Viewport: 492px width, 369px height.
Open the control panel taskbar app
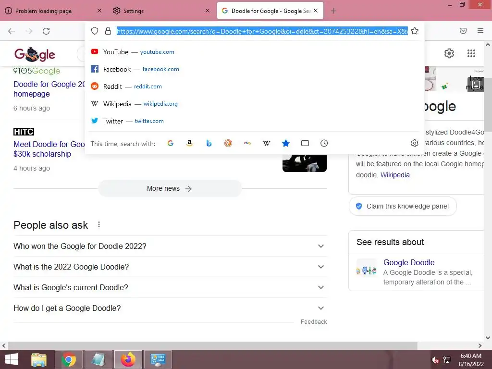click(x=158, y=359)
